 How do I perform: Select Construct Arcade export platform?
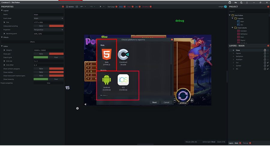point(123,57)
